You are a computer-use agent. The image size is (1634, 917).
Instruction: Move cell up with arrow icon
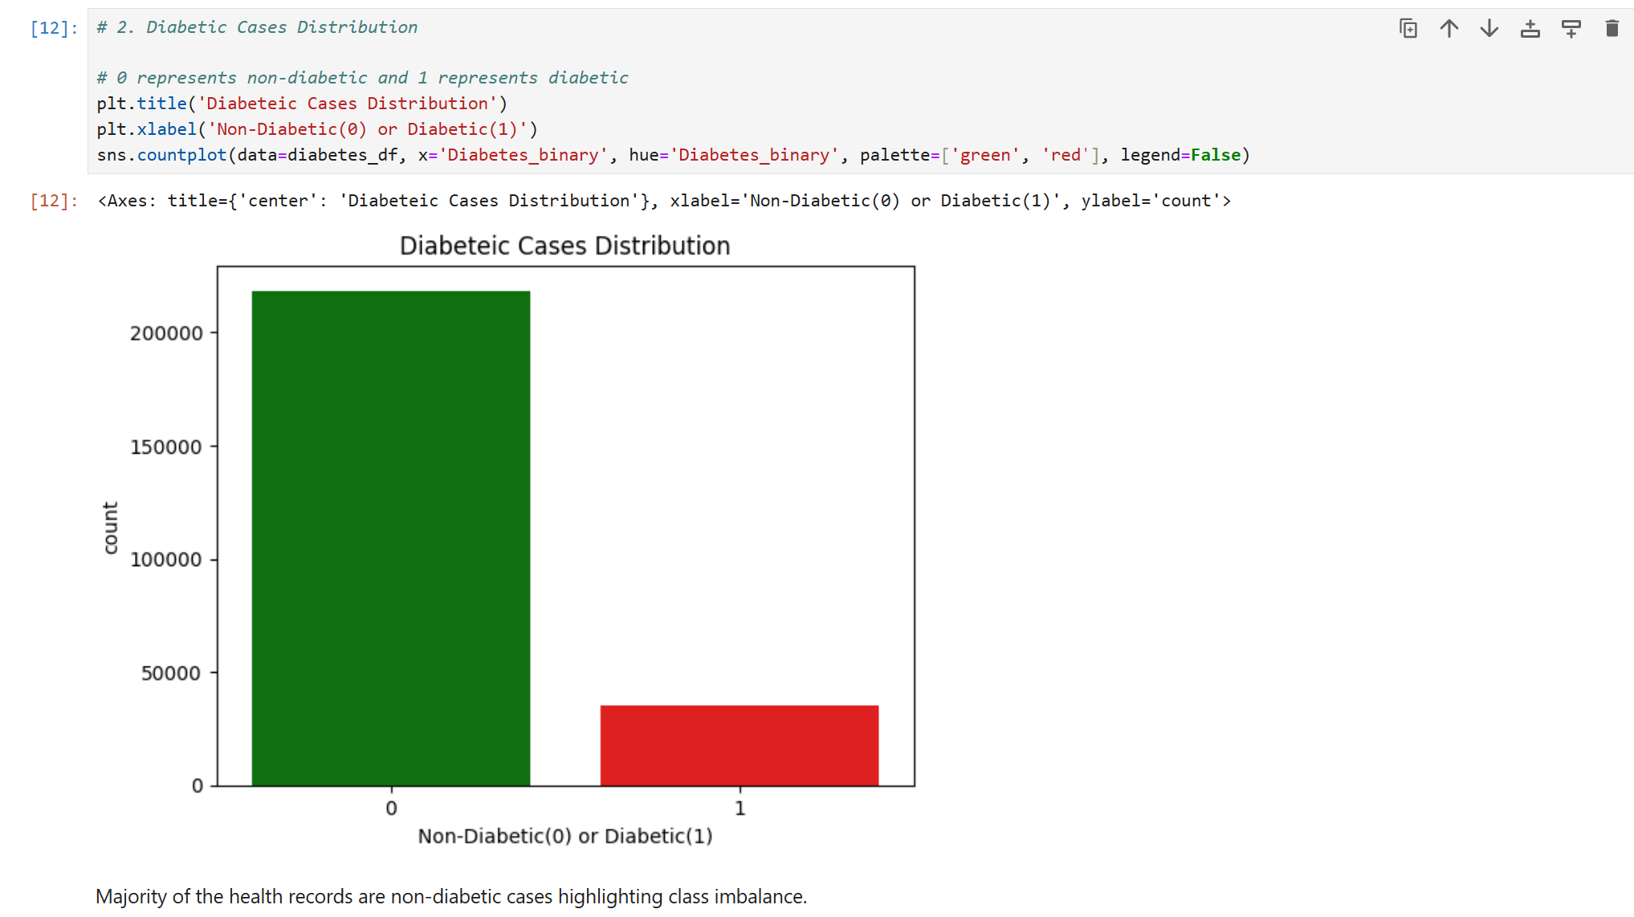tap(1449, 29)
